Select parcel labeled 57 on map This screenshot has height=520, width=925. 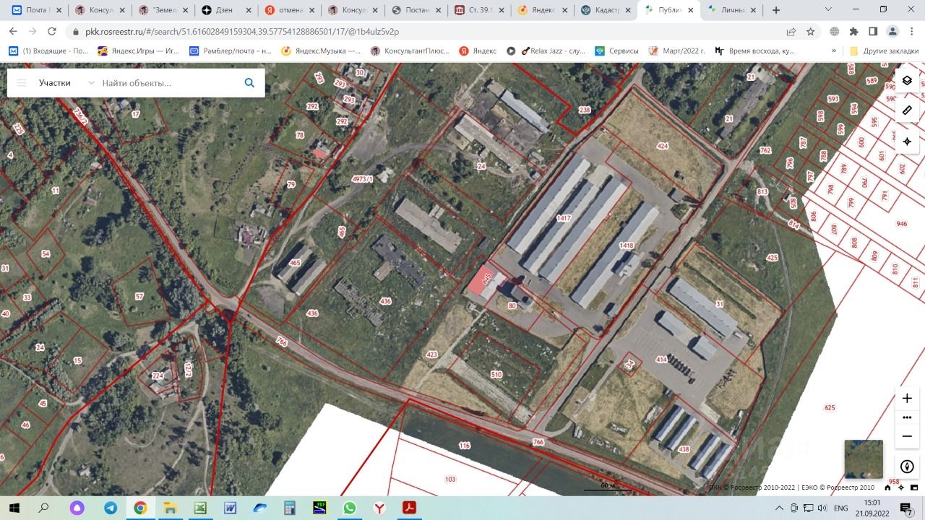coord(139,297)
